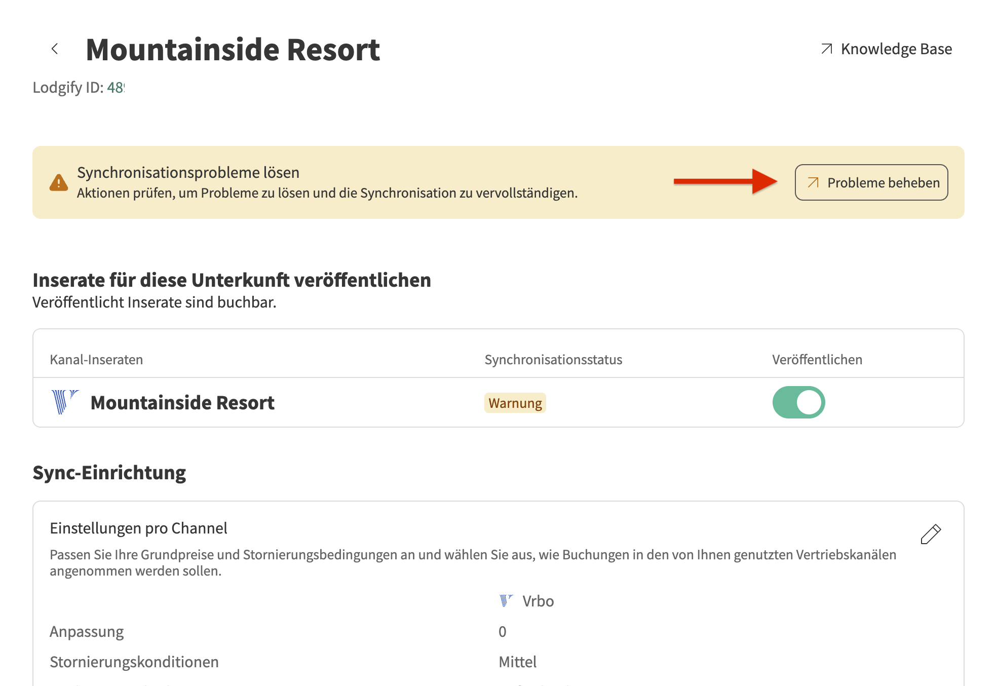Click the Kanal-Inseraten column header
This screenshot has height=686, width=996.
click(x=96, y=360)
